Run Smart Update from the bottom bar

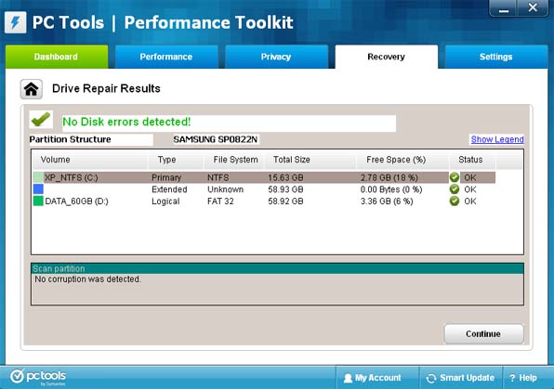tap(460, 378)
